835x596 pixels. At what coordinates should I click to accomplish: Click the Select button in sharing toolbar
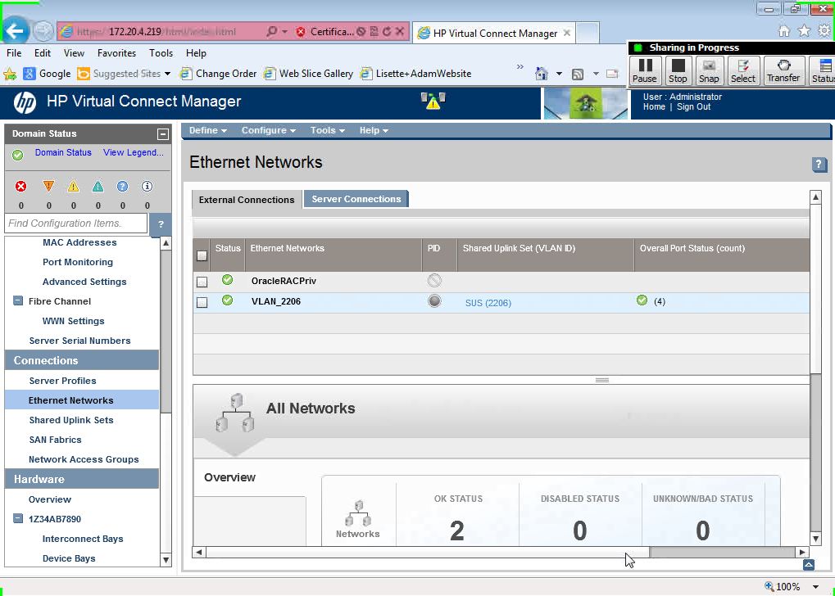[743, 70]
